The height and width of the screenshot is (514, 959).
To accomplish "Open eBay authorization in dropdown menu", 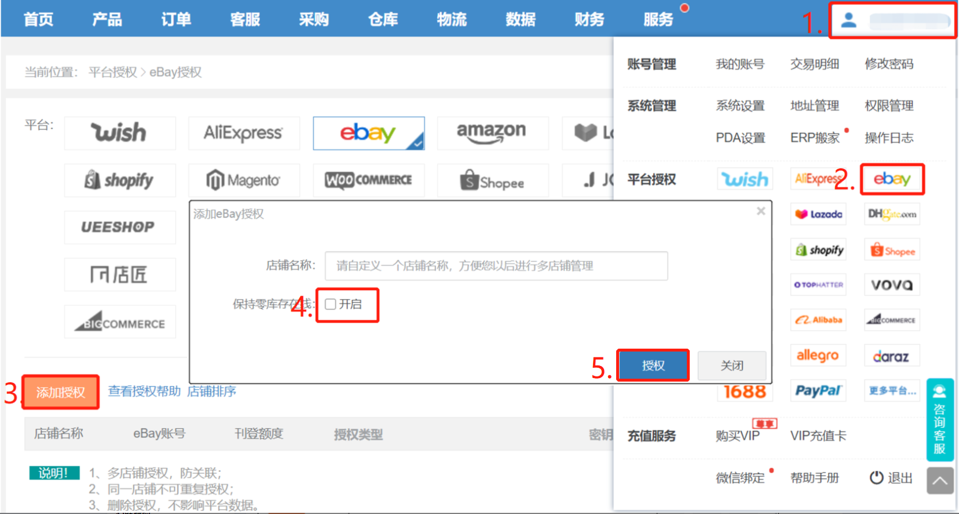I will [x=892, y=179].
